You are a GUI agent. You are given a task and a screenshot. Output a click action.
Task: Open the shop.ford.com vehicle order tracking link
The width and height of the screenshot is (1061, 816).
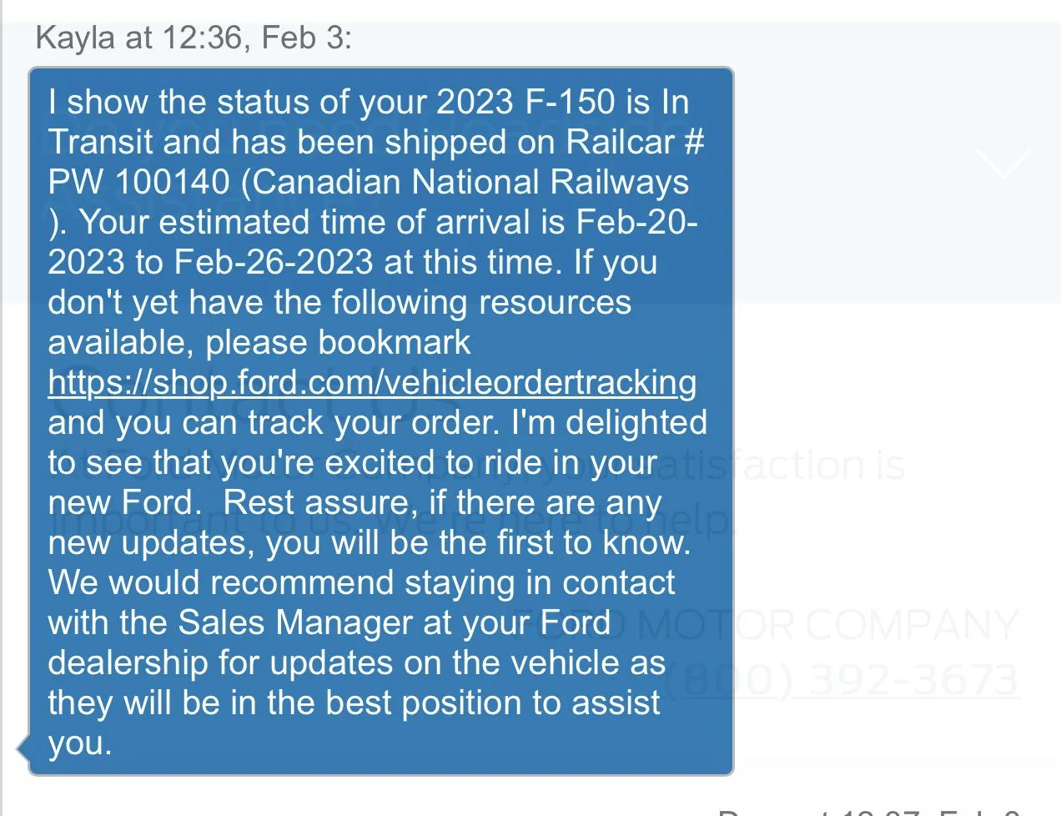(373, 381)
